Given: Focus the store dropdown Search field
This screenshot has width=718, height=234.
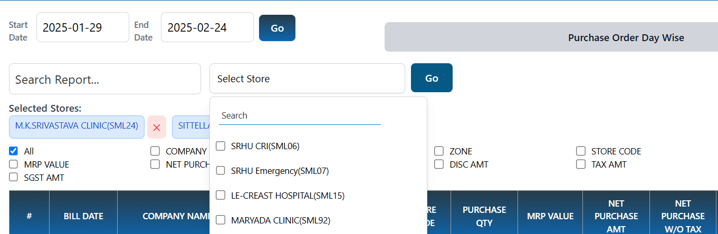Looking at the screenshot, I should click(300, 115).
